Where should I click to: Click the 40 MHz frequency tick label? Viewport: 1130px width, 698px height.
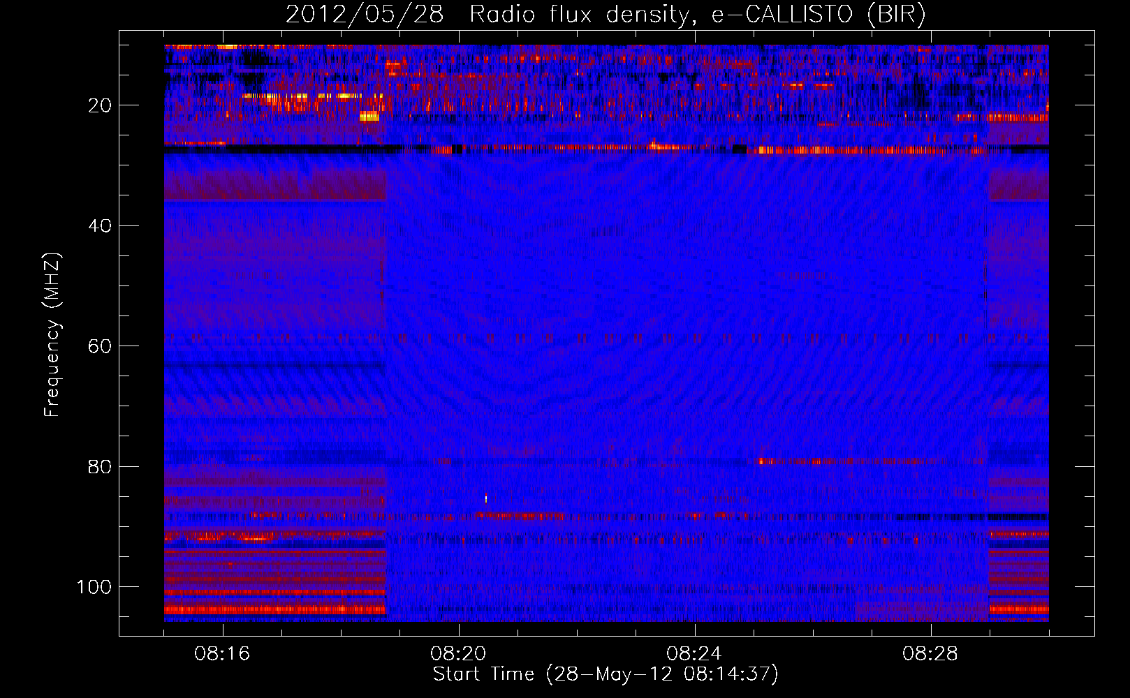coord(100,226)
